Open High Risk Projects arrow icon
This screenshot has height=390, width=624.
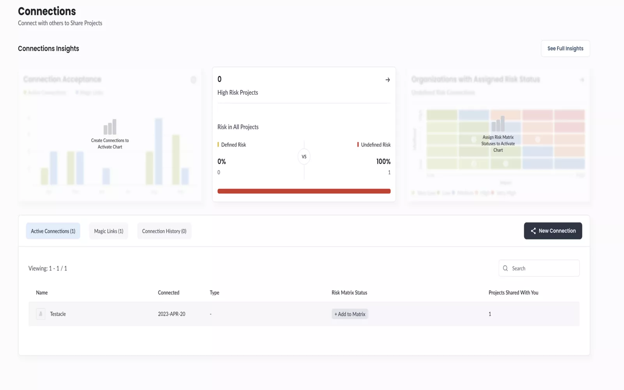(388, 80)
